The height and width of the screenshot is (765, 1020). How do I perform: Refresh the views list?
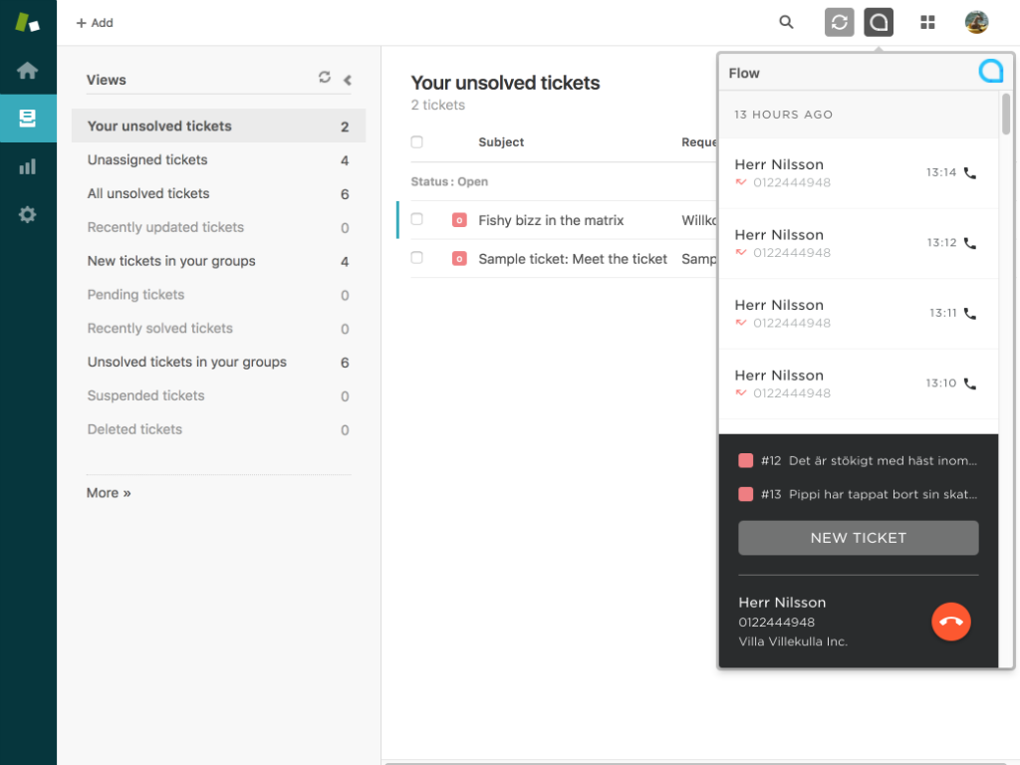(325, 78)
